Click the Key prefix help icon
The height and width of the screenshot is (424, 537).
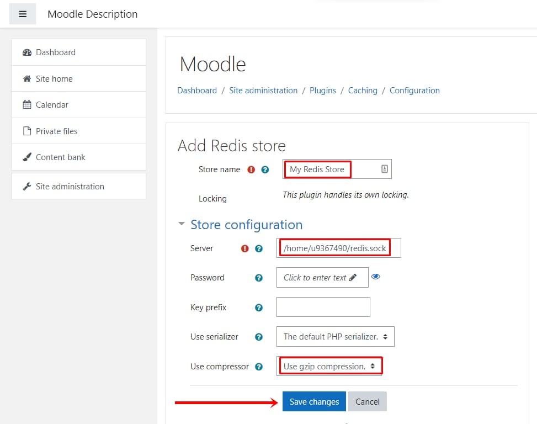(259, 308)
